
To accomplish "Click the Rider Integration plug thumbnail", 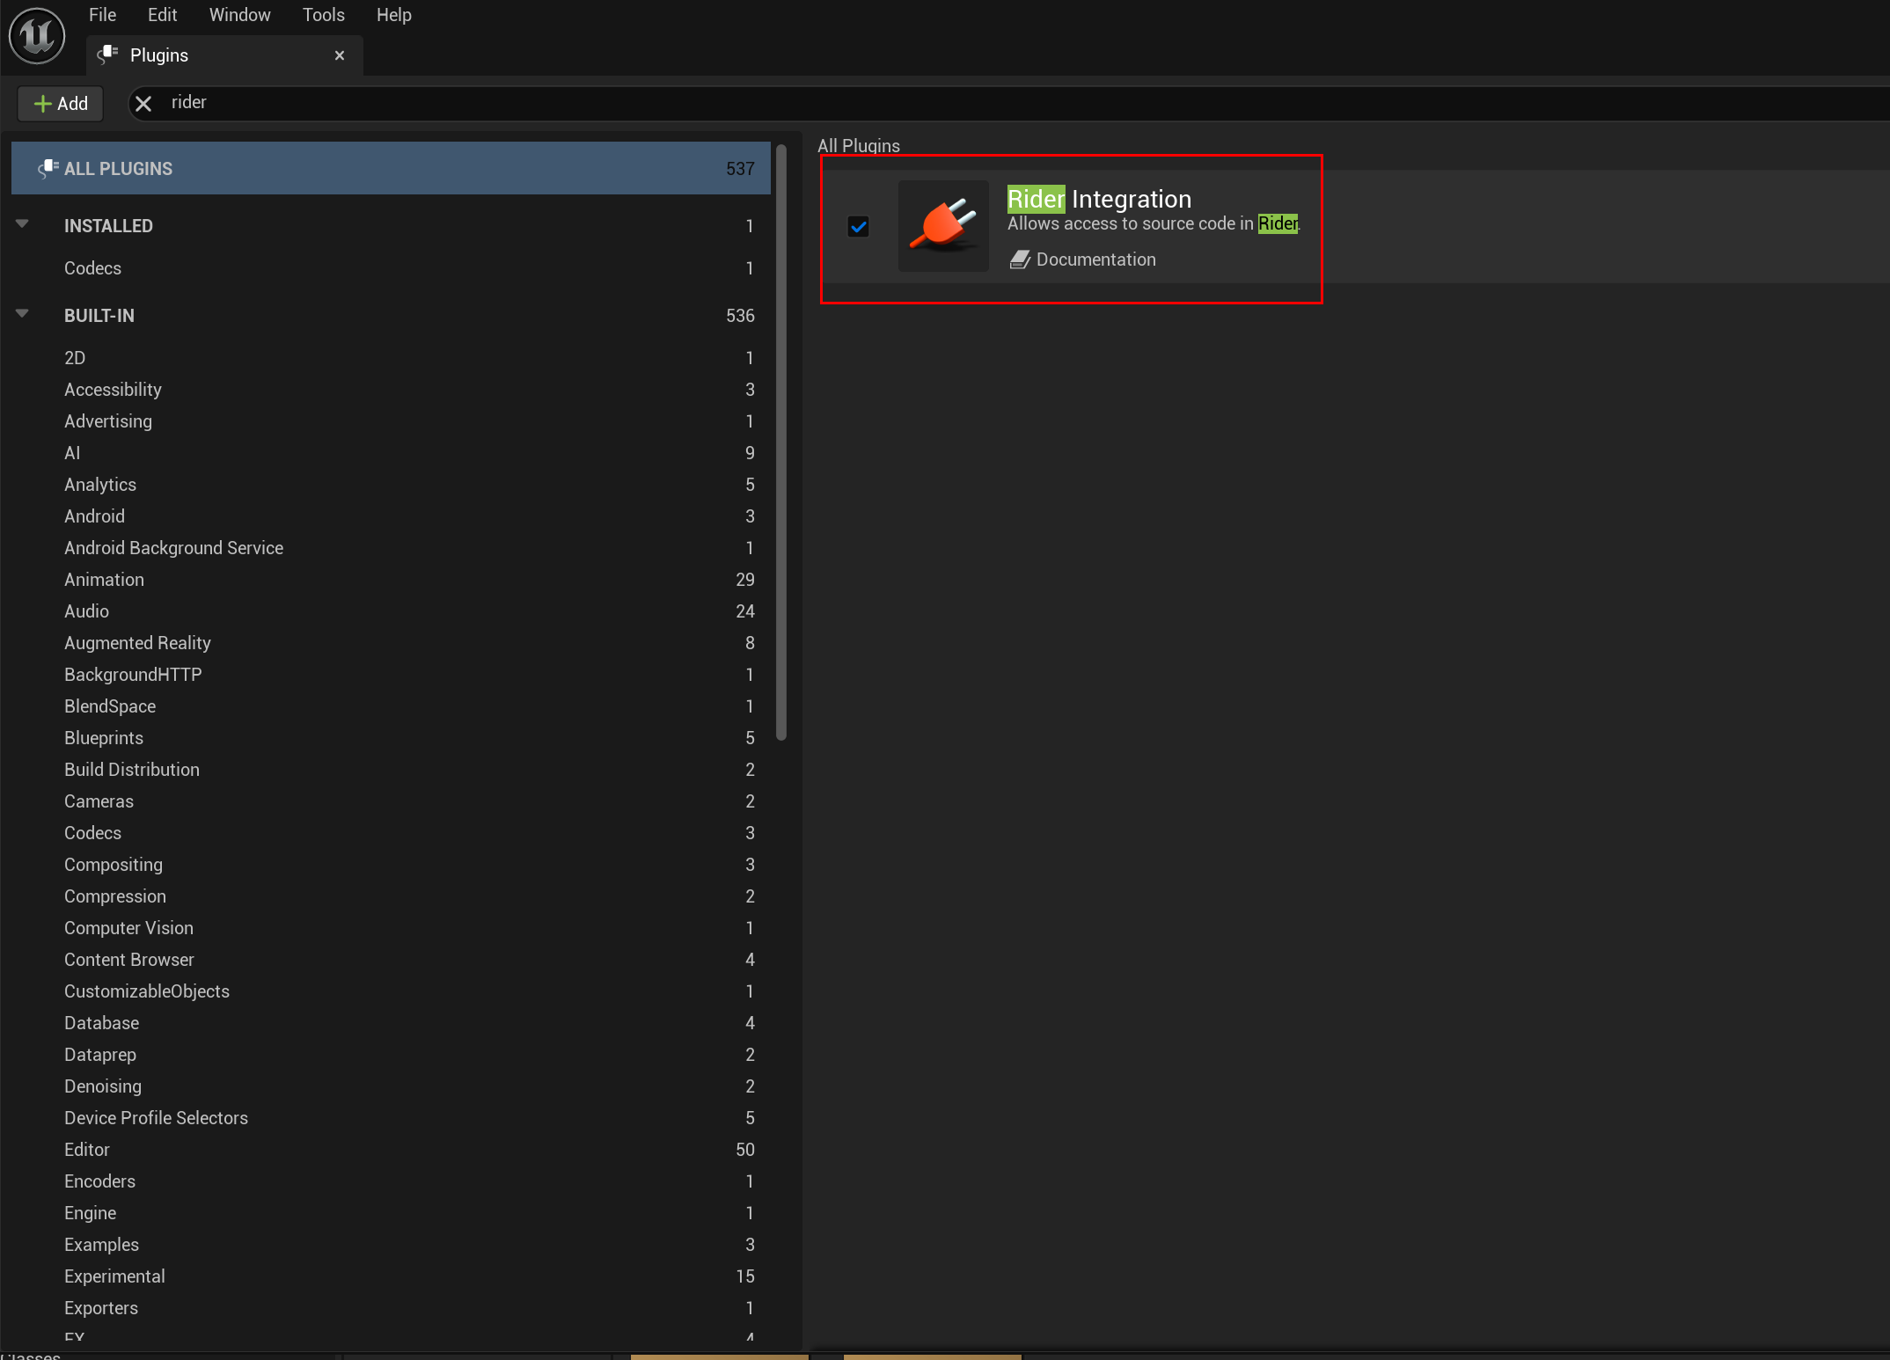I will coord(943,226).
